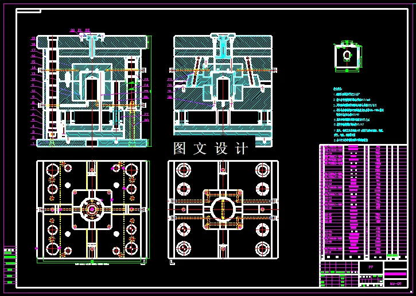Screen dimensions: 416x296
Task: Select part callout number 16
Action: pyautogui.click(x=33, y=56)
